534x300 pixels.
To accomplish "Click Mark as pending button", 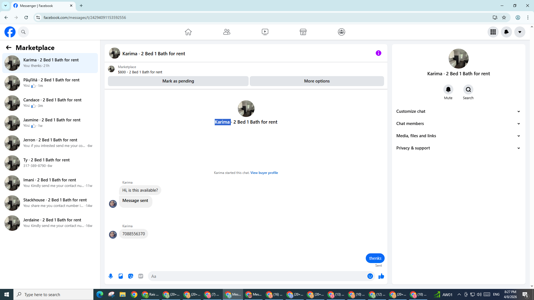I will pyautogui.click(x=178, y=81).
